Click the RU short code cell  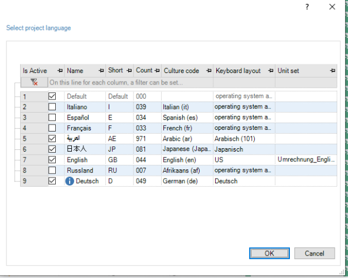coord(120,171)
